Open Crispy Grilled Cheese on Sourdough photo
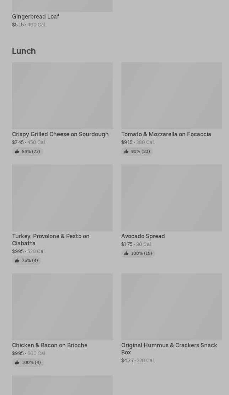 [62, 96]
